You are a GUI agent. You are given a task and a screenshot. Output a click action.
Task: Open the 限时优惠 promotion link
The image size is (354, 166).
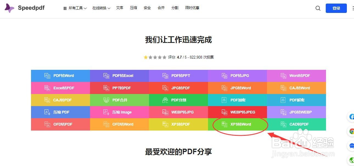pos(192,8)
